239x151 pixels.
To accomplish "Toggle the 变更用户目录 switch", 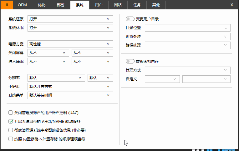I will point(130,19).
